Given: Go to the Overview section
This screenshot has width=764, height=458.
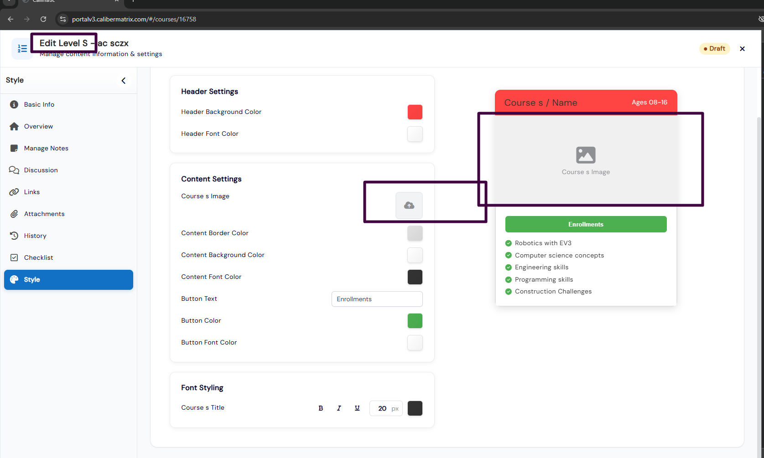Looking at the screenshot, I should (68, 126).
